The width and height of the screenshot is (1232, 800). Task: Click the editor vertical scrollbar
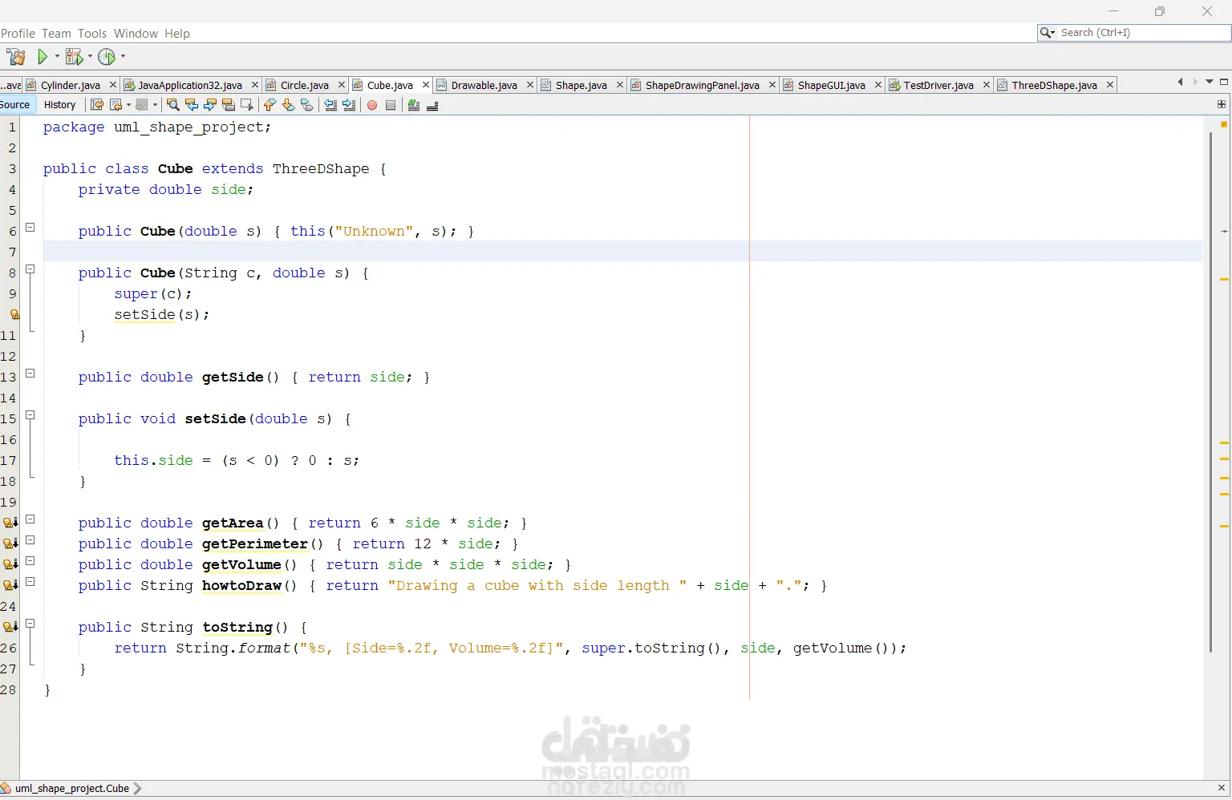point(1210,391)
